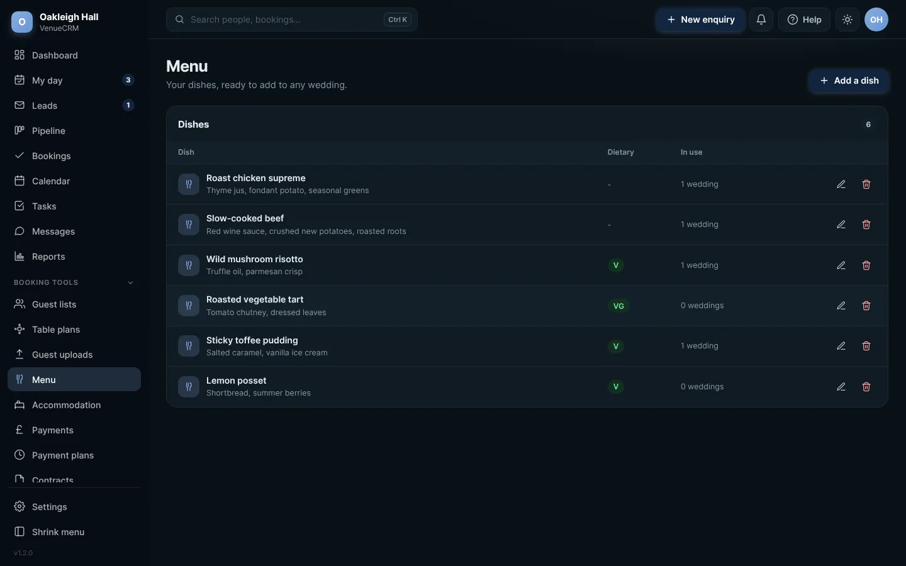Open Payments in the sidebar
This screenshot has width=906, height=566.
coord(74,430)
